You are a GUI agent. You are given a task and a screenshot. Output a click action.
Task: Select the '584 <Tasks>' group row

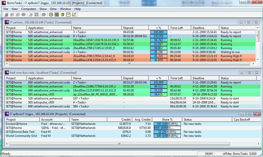coord(133,106)
